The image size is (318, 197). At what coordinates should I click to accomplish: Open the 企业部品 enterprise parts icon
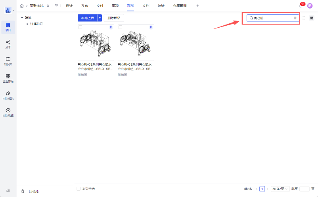(8, 78)
